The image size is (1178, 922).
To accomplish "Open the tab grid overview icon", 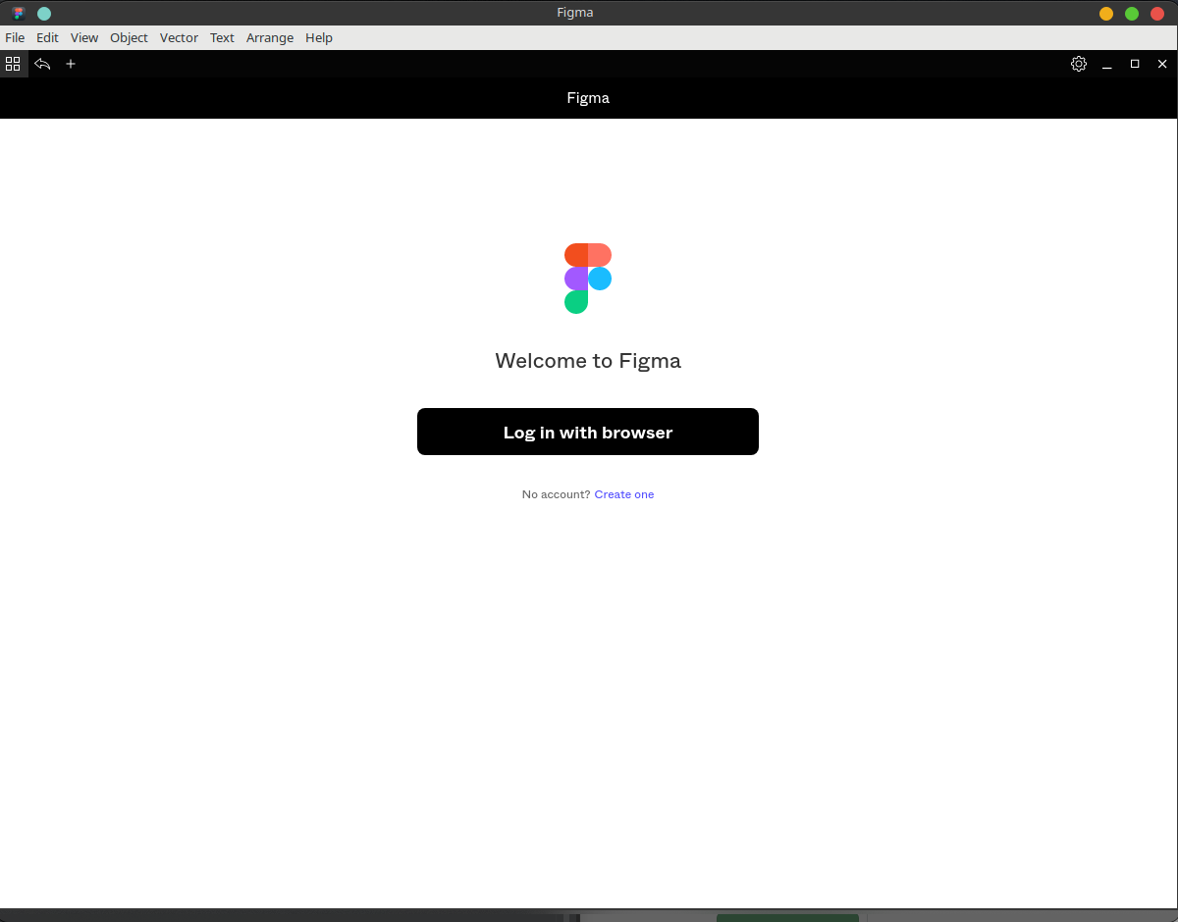I will coord(13,64).
